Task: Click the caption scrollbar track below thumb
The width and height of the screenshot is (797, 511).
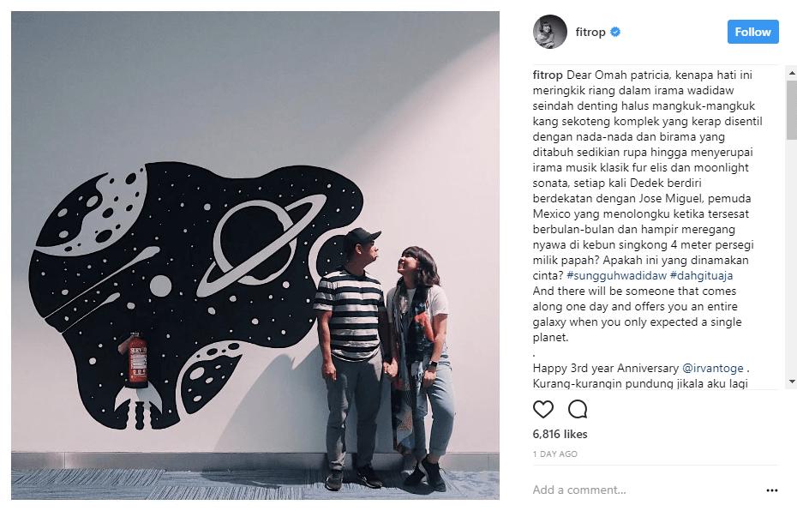Action: pos(792,256)
